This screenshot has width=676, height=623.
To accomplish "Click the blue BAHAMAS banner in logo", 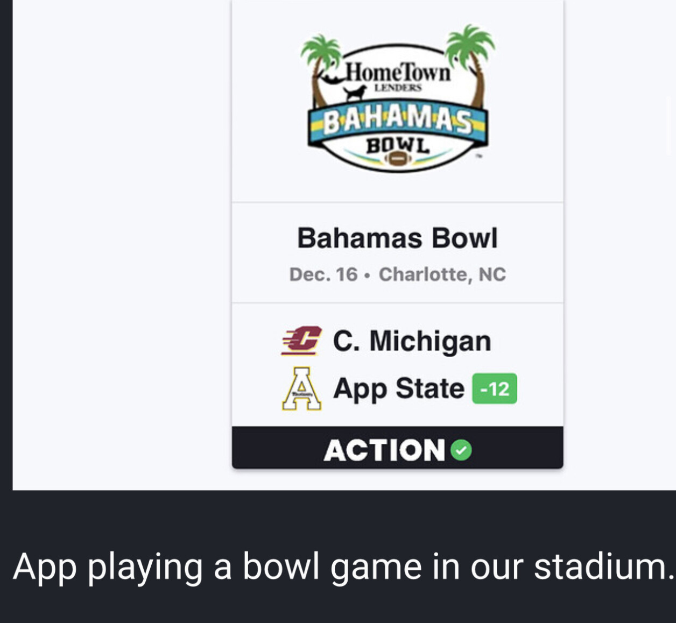I will coord(398,124).
